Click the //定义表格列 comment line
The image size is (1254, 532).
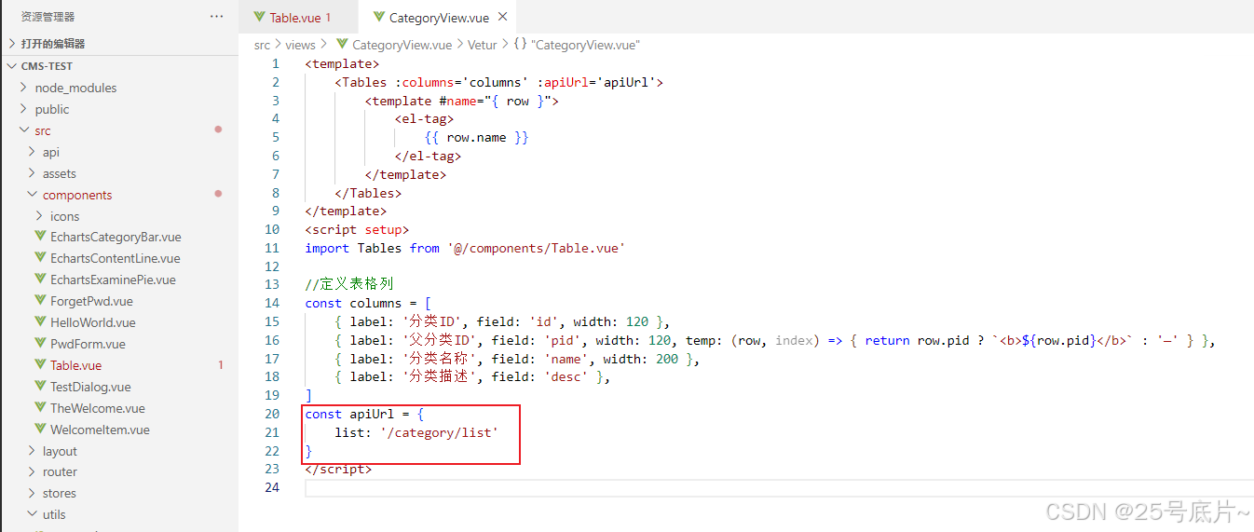[x=349, y=284]
